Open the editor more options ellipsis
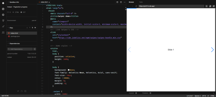 124,2
